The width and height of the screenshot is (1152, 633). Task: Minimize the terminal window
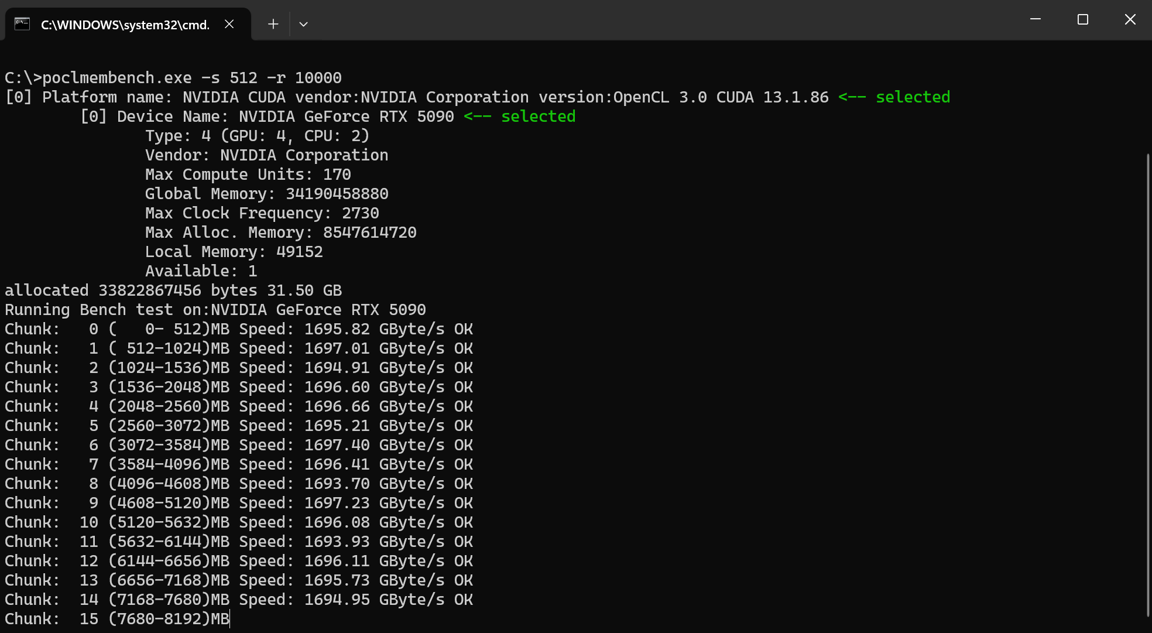[x=1035, y=19]
